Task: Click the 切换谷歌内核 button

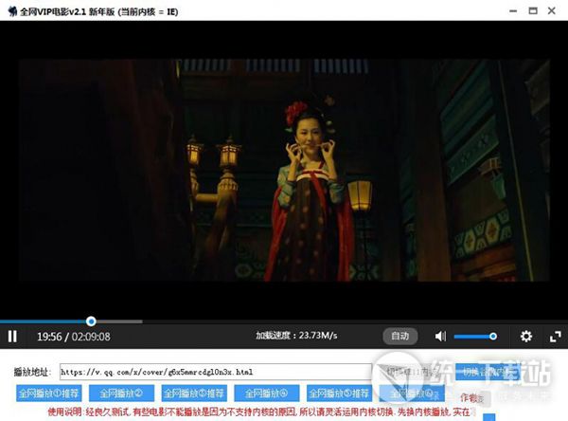Action: 488,371
